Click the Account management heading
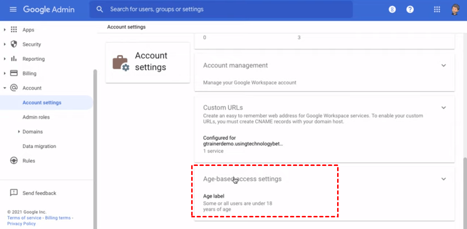The width and height of the screenshot is (467, 229). (235, 65)
